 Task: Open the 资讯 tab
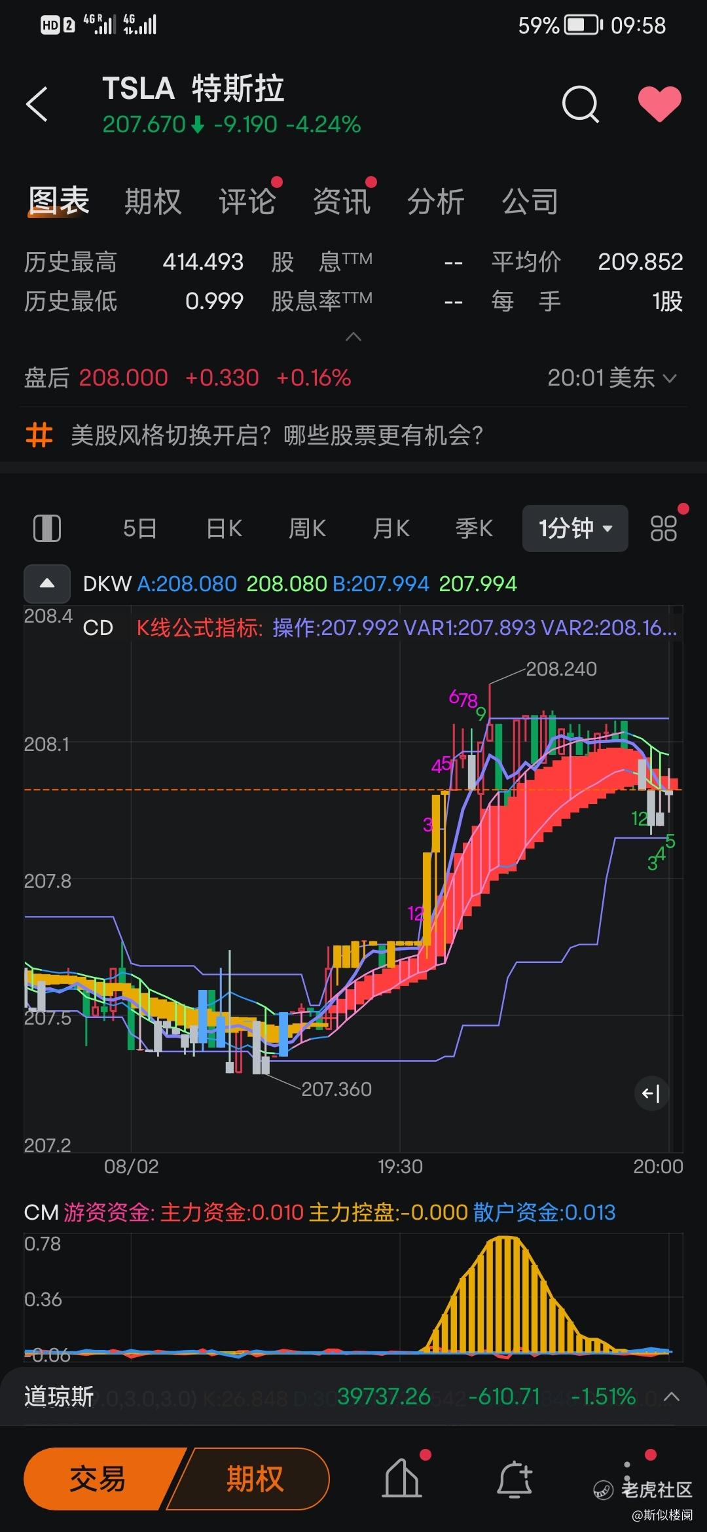pyautogui.click(x=341, y=201)
